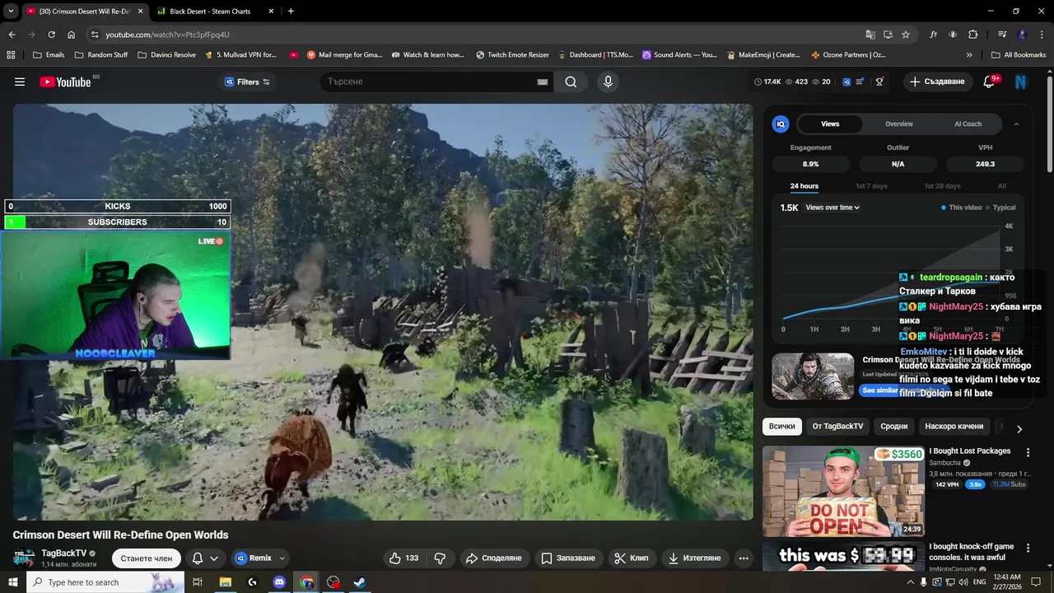
Task: Show more bookmarks with the double chevron
Action: tap(969, 54)
